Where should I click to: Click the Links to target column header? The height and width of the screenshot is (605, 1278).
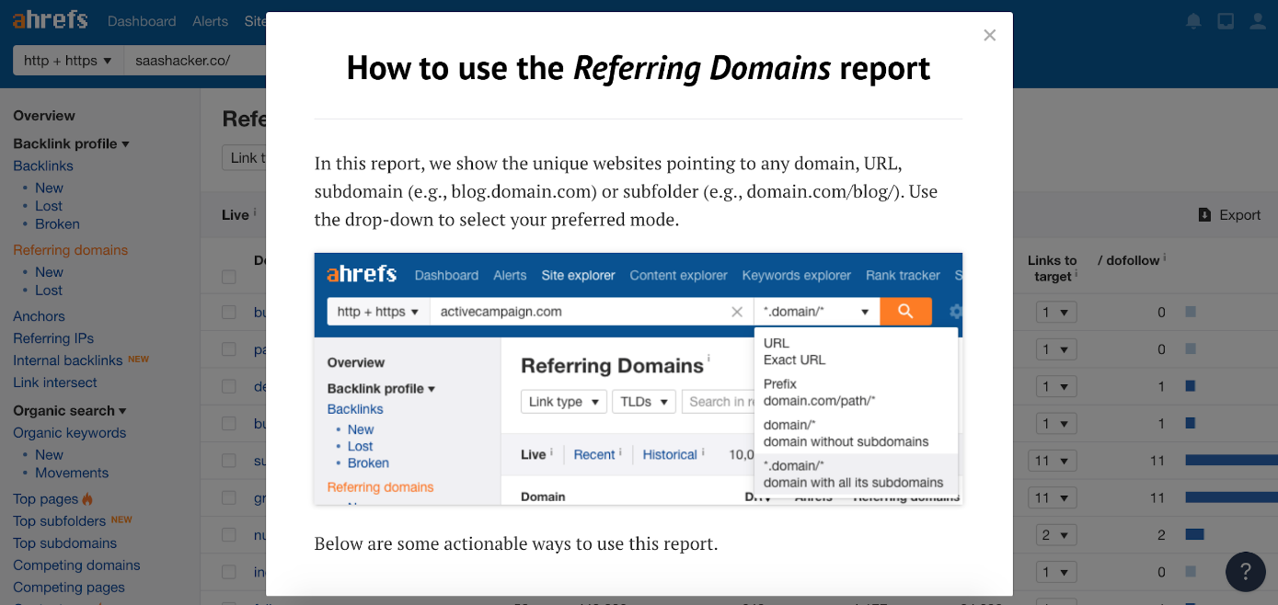point(1052,268)
